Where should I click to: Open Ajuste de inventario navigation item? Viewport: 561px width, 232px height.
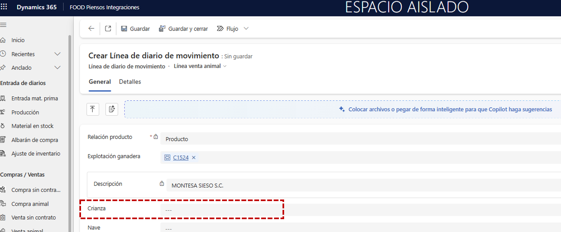[x=35, y=154]
